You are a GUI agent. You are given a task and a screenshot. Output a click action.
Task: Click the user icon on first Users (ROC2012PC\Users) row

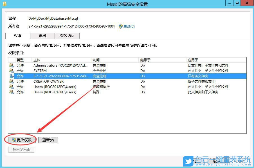click(11, 87)
